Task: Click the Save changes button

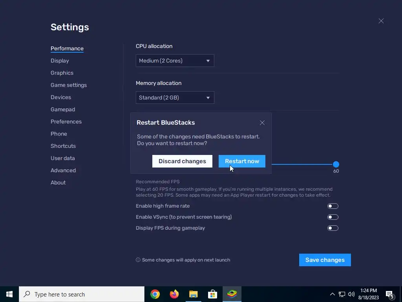Action: pos(325,260)
